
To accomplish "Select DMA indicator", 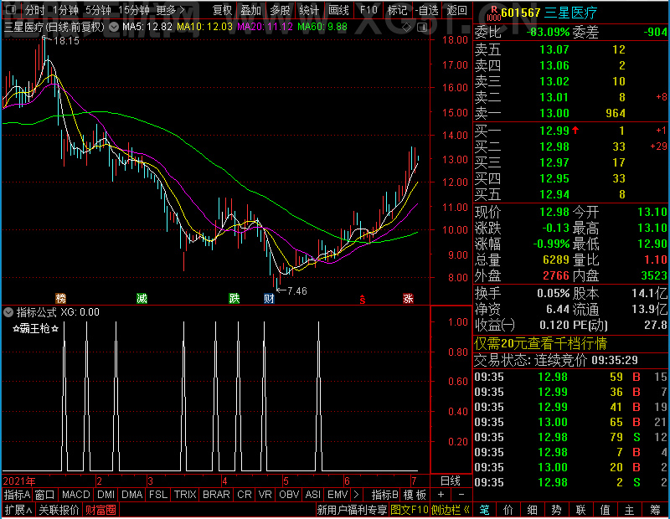I will (132, 495).
